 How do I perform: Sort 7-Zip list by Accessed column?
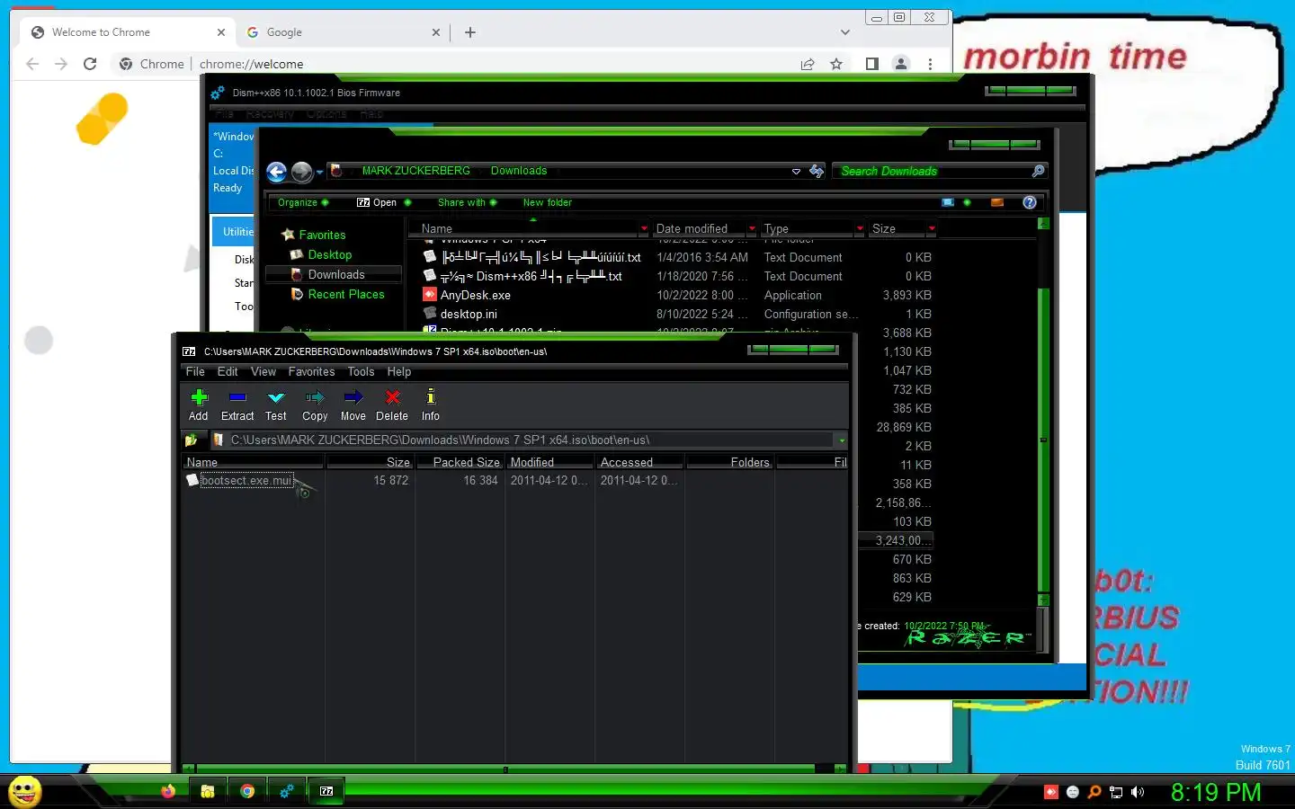639,462
